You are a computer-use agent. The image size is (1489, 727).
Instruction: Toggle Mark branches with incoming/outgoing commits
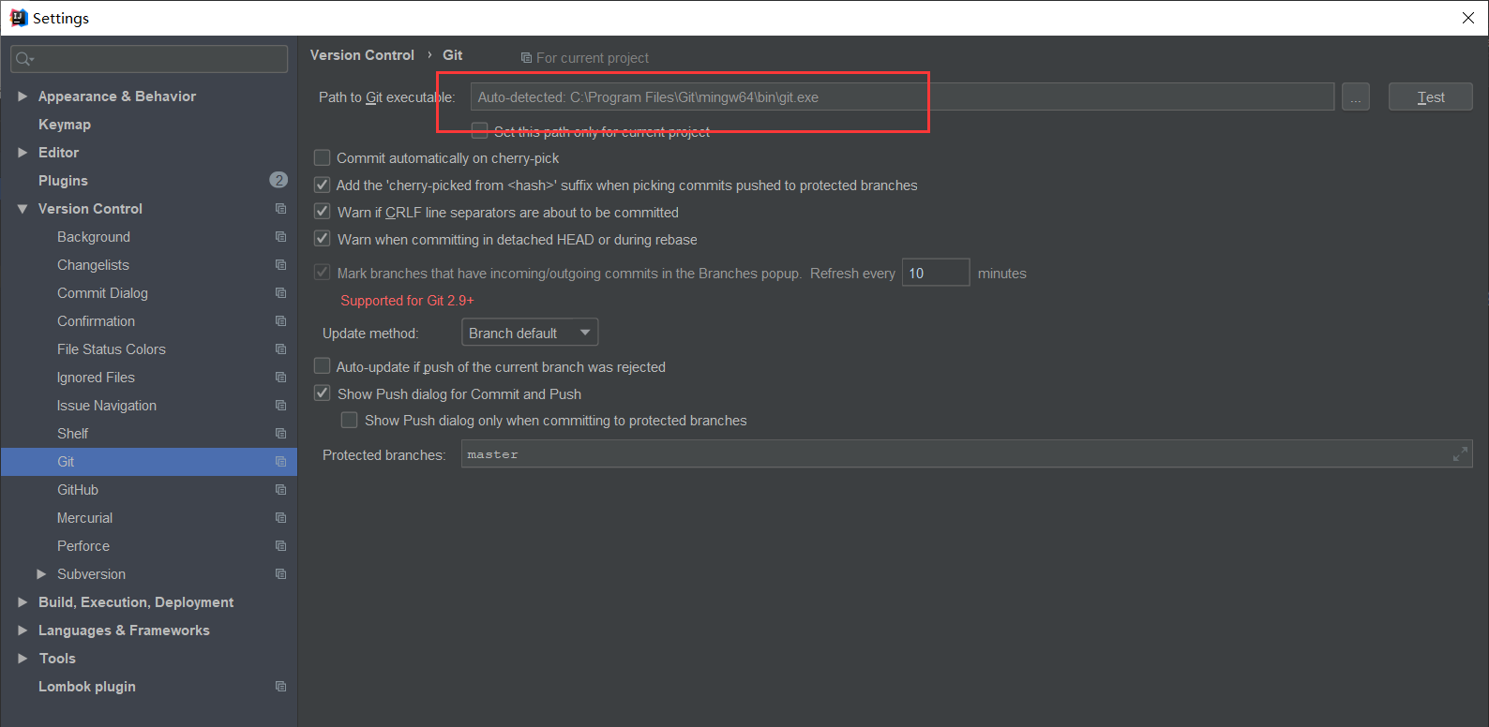pyautogui.click(x=322, y=273)
